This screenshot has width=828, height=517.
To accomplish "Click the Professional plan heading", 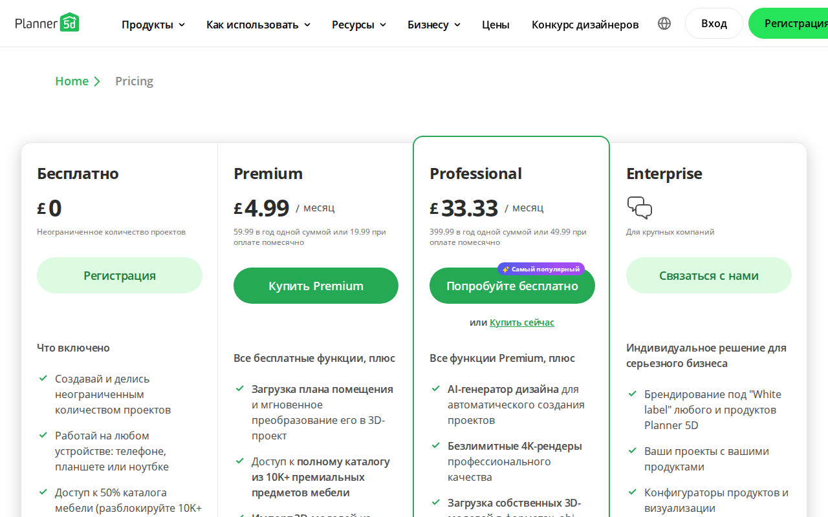I will [x=475, y=173].
